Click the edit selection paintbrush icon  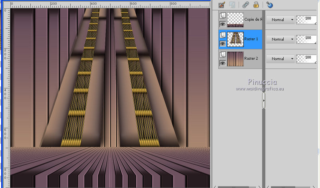(221, 5)
